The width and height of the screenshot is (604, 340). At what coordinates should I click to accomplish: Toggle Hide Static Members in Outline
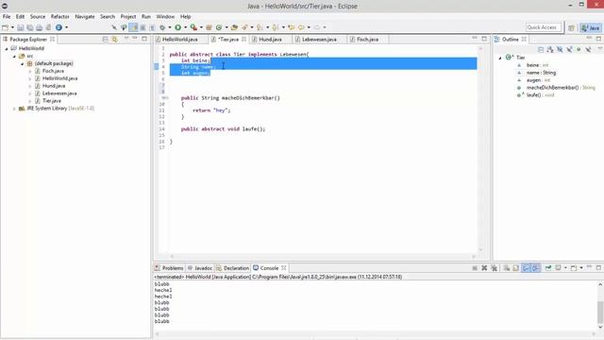[x=569, y=50]
